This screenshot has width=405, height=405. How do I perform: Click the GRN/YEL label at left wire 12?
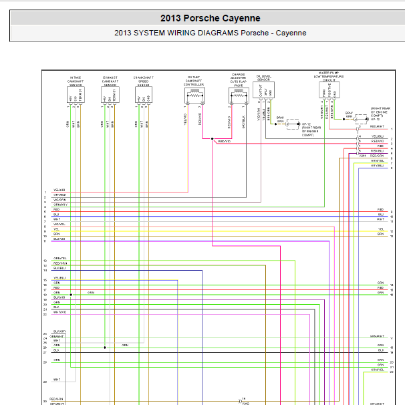59,258
